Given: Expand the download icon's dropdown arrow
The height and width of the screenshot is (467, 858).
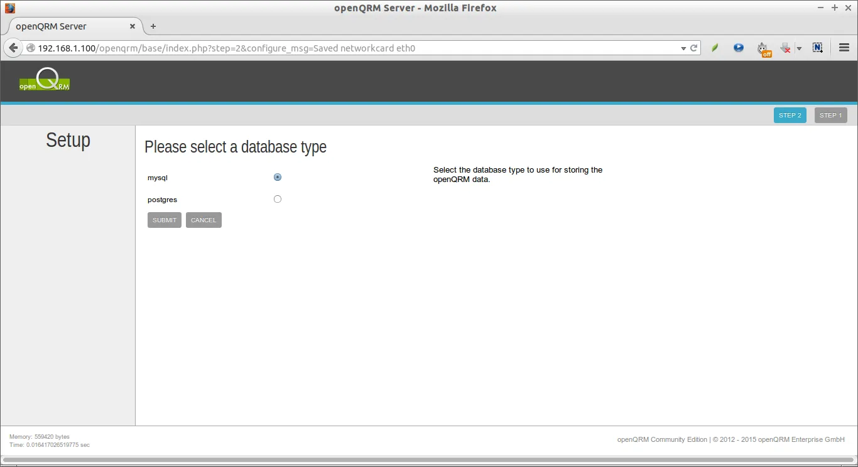Looking at the screenshot, I should (798, 48).
